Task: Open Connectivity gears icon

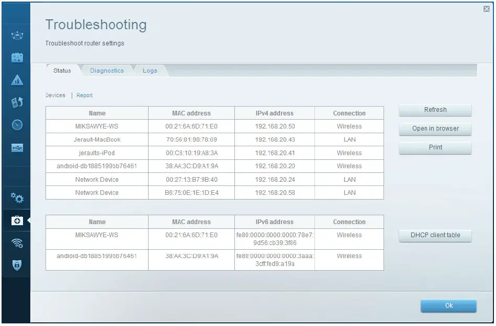Action: coord(17,198)
